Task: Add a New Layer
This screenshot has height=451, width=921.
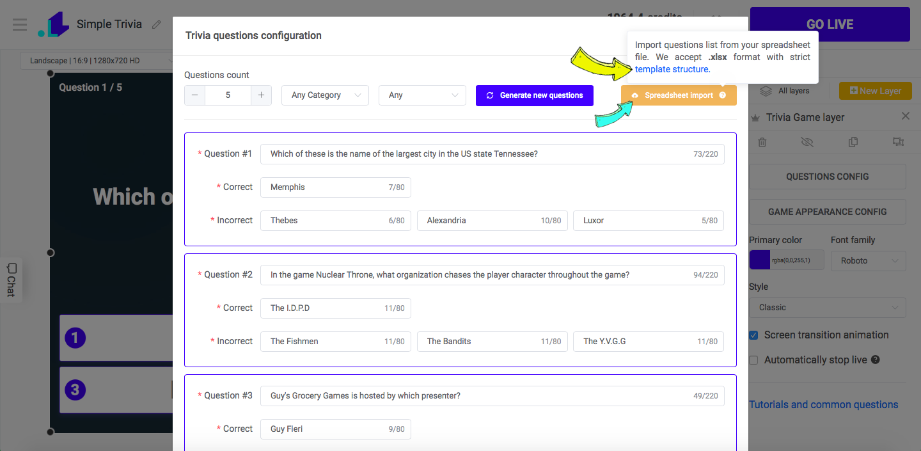Action: (874, 91)
